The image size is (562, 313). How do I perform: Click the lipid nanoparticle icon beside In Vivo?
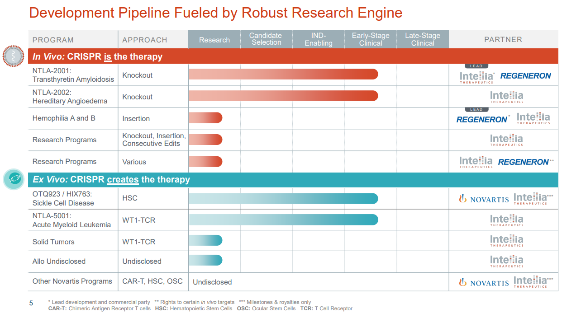pyautogui.click(x=14, y=56)
